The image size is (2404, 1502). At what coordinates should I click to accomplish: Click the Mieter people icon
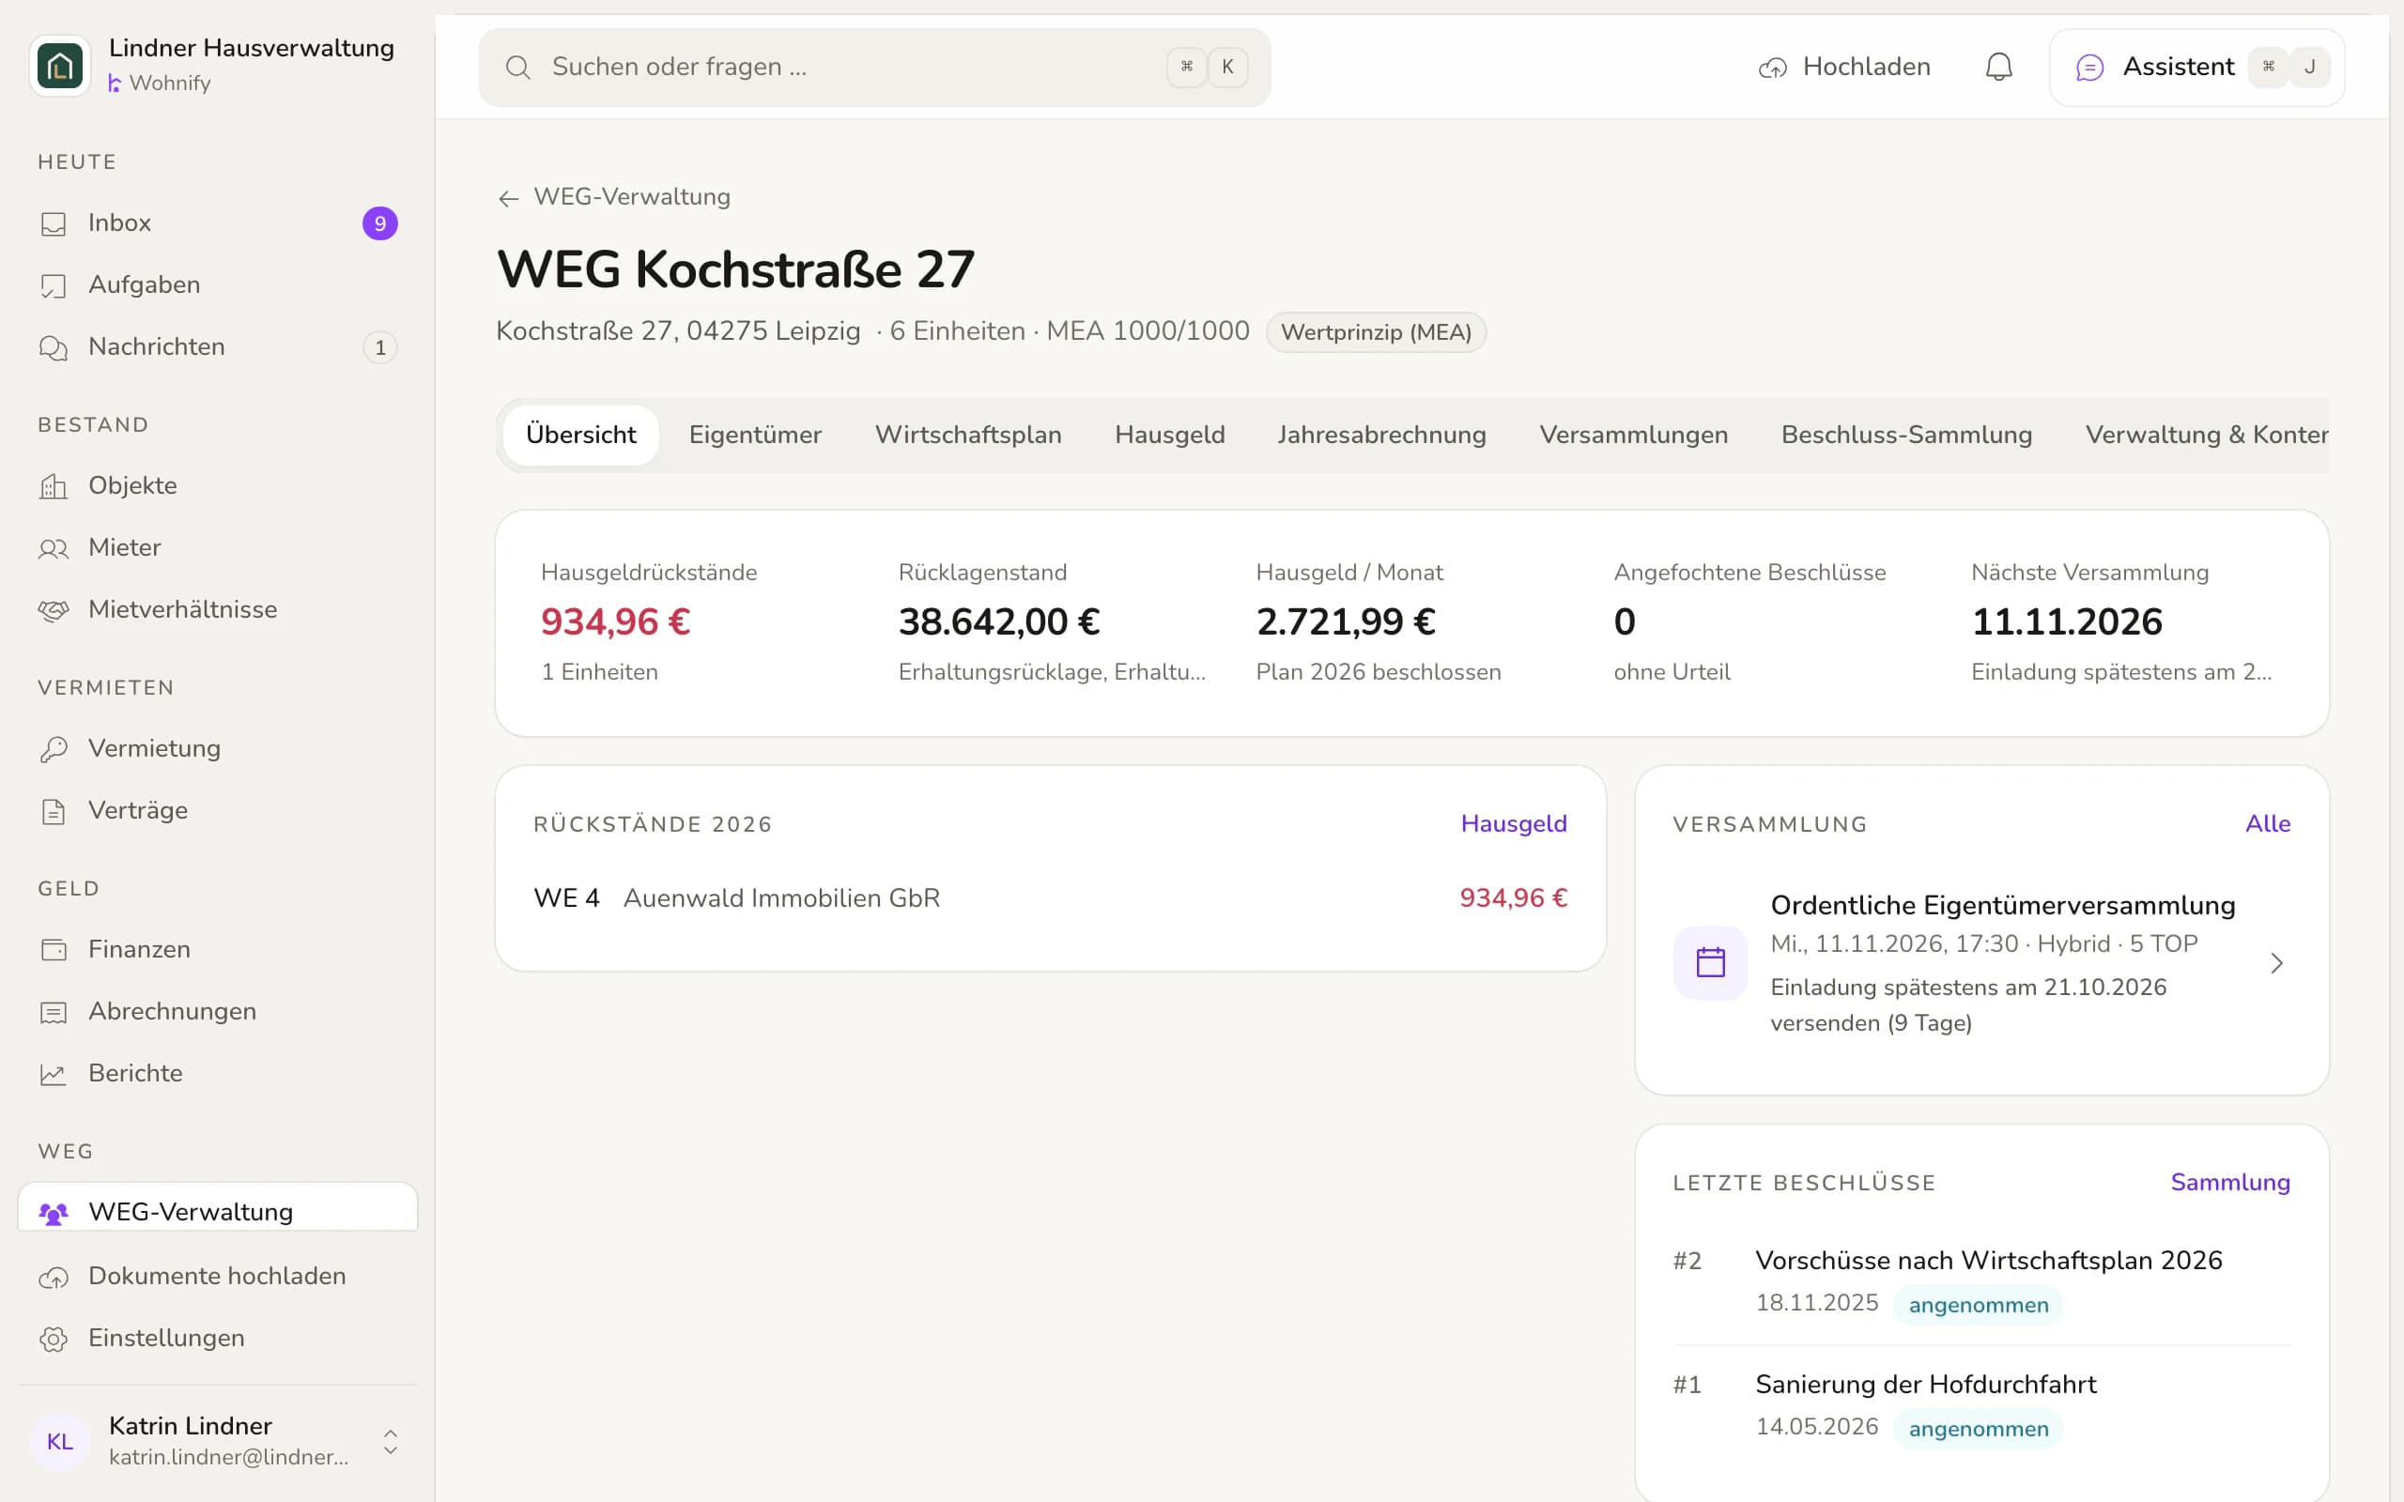(x=54, y=548)
